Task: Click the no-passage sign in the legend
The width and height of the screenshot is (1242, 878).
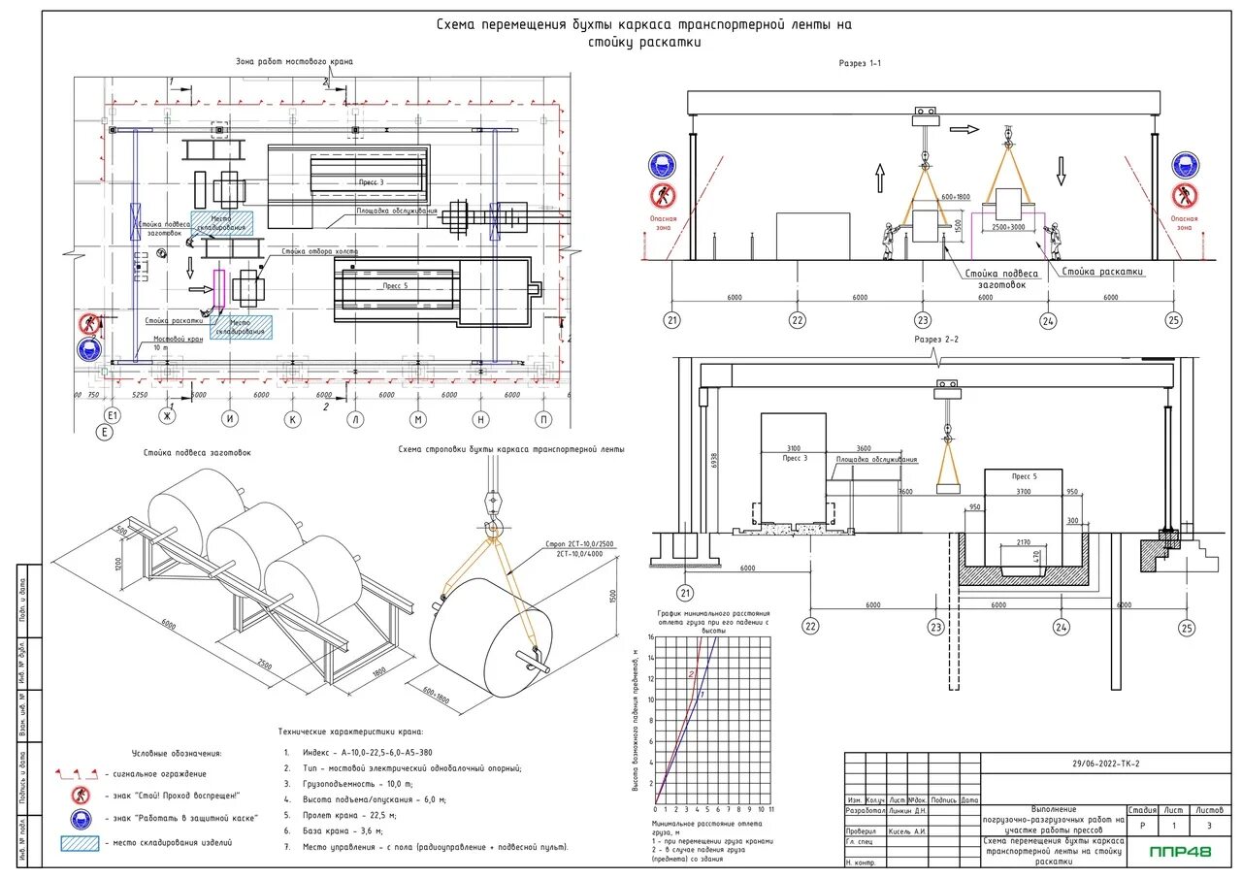Action: 82,796
